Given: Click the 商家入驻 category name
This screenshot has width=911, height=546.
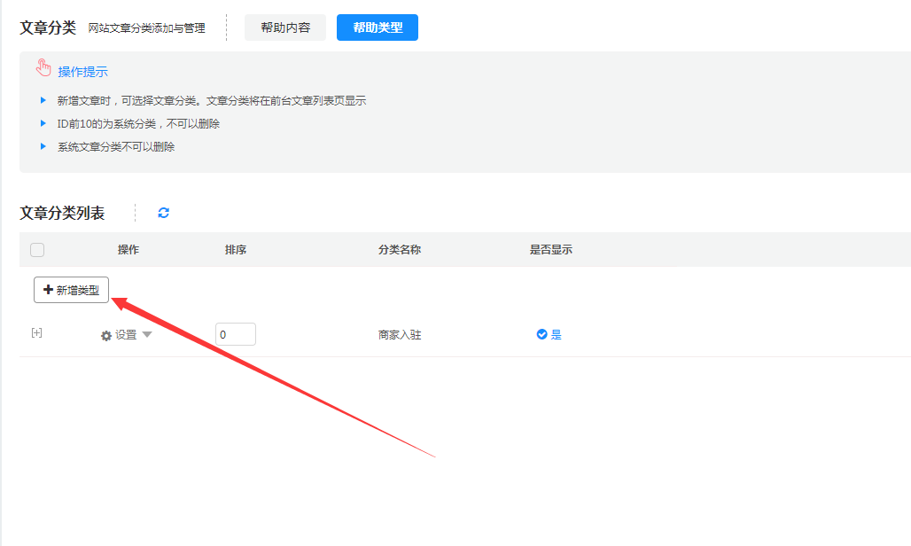Looking at the screenshot, I should coord(400,335).
